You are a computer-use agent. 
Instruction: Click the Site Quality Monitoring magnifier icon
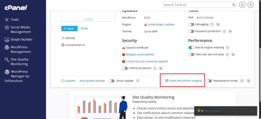(7, 59)
